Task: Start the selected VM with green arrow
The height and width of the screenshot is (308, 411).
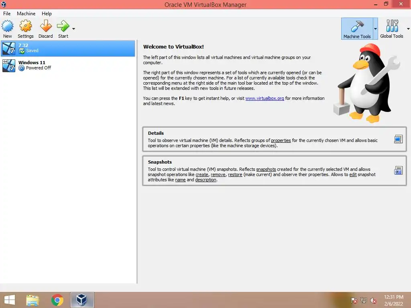Action: (63, 29)
